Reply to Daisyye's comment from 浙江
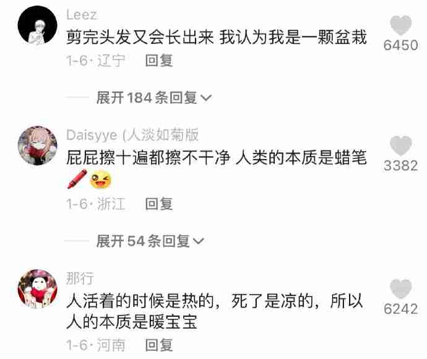The width and height of the screenshot is (427, 359). click(x=159, y=204)
